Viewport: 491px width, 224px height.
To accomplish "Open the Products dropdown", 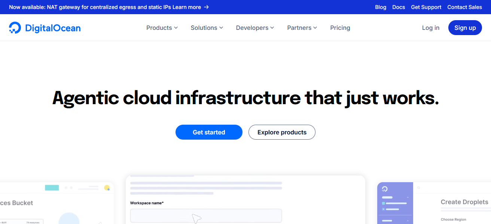I will [x=162, y=28].
